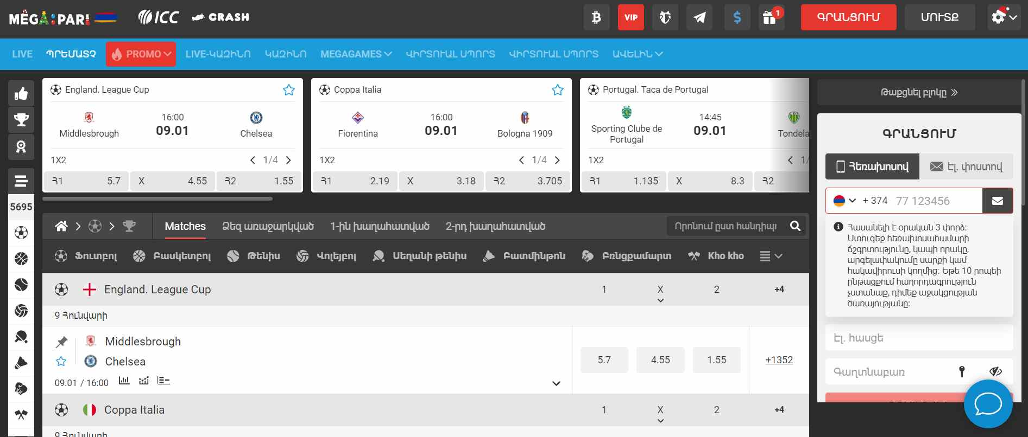
Task: Bet 5.7 on Middlesbrough in top card
Action: click(x=86, y=181)
